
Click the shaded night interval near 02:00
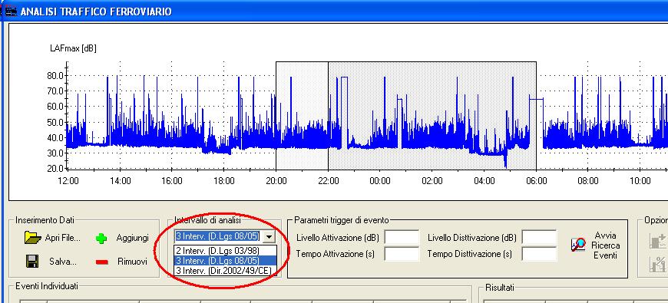(432, 115)
